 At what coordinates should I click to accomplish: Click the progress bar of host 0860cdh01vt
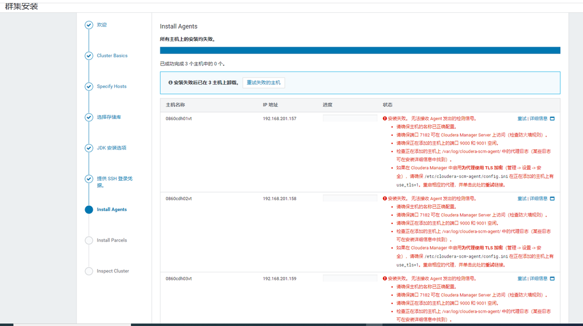coord(350,118)
